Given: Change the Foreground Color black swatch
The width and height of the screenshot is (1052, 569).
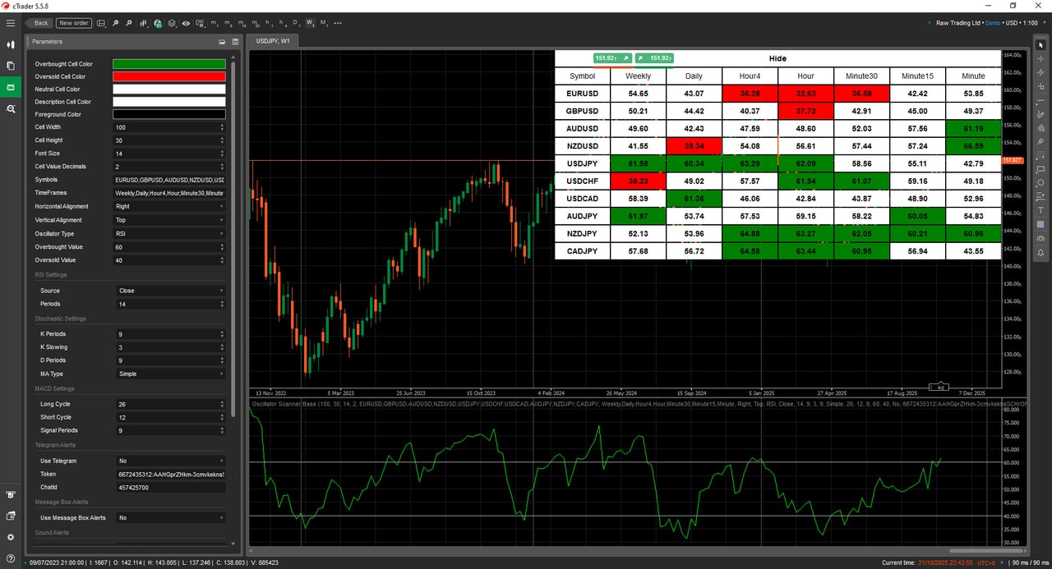Looking at the screenshot, I should coord(168,114).
